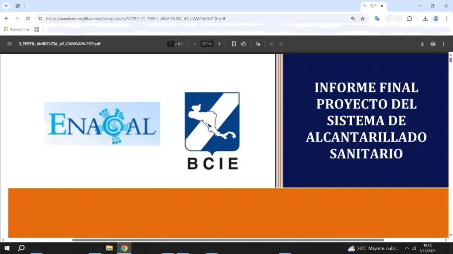Click the page number input field
453x254 pixels.
[x=170, y=44]
